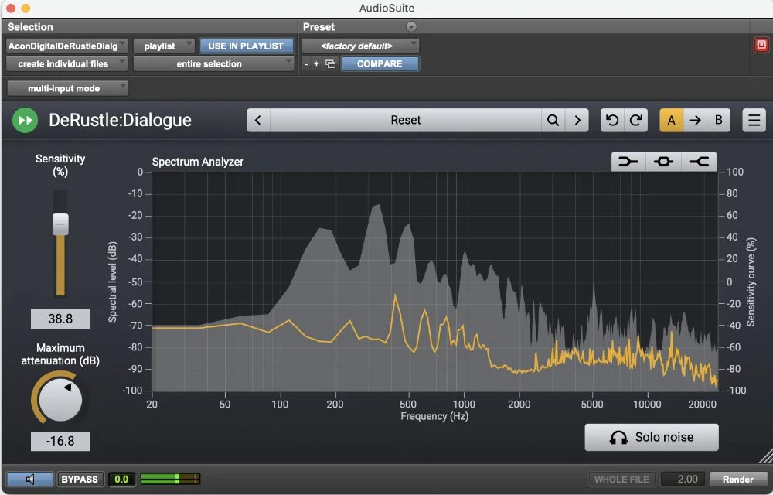Open create individual files dropdown

[x=66, y=64]
